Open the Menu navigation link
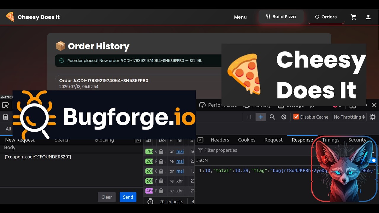Viewport: 379px width, 213px height. (x=240, y=17)
